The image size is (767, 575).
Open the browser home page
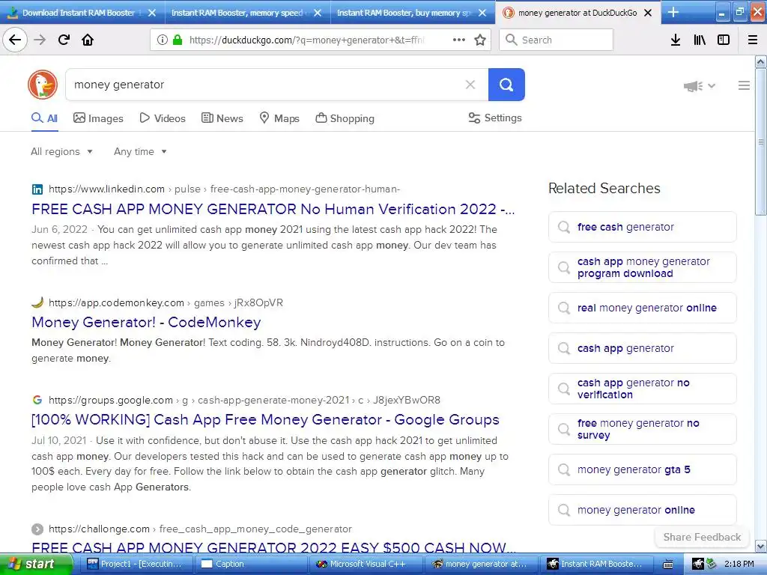click(x=88, y=40)
